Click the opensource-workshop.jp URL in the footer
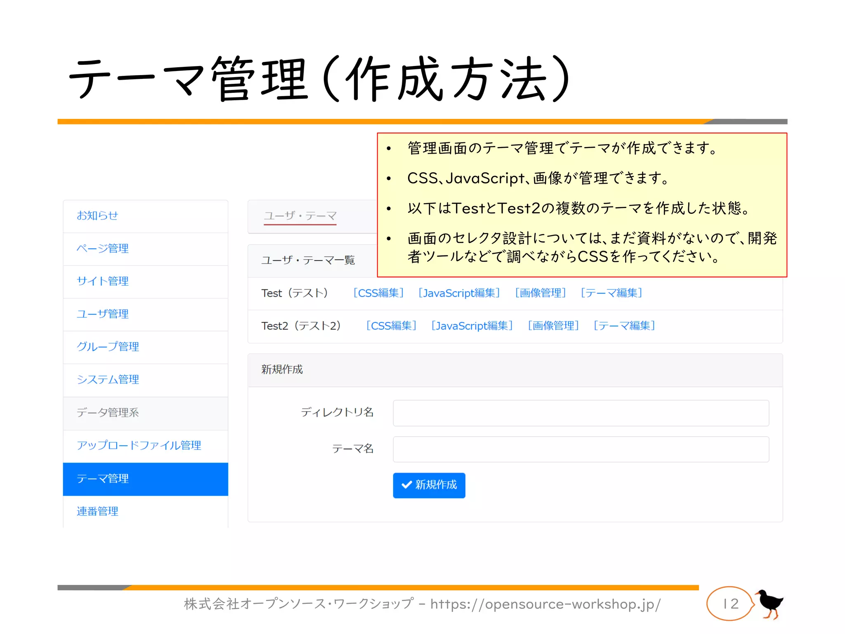845x634 pixels. tap(545, 604)
